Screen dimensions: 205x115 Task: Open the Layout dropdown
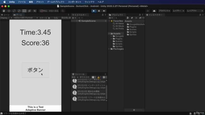[x=195, y=11]
